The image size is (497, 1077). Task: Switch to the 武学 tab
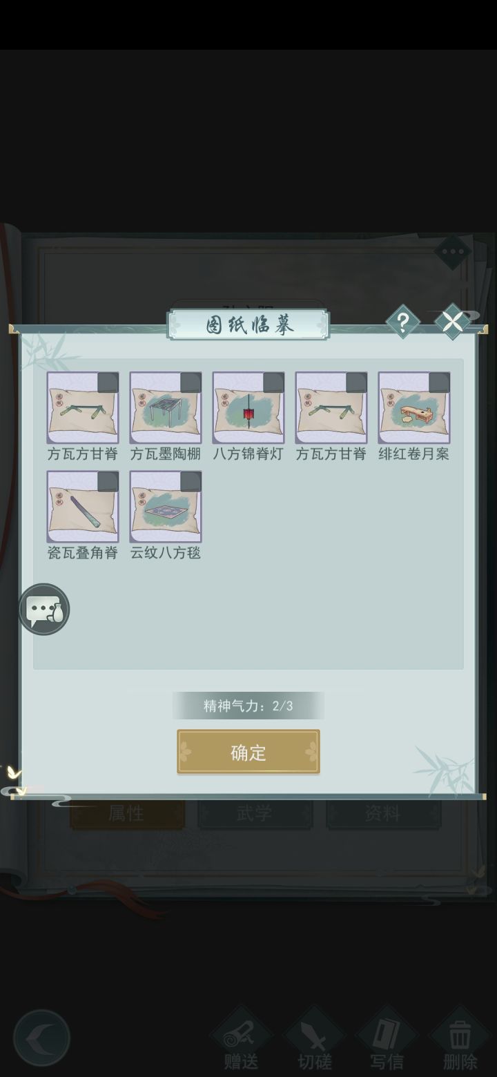(x=255, y=814)
